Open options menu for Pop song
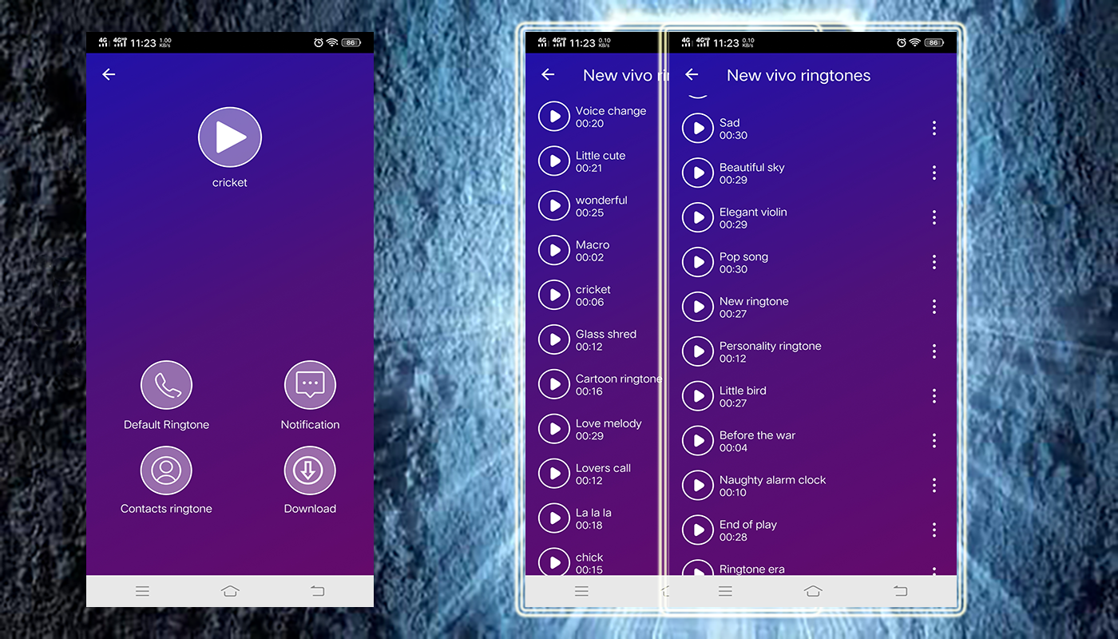 tap(934, 262)
